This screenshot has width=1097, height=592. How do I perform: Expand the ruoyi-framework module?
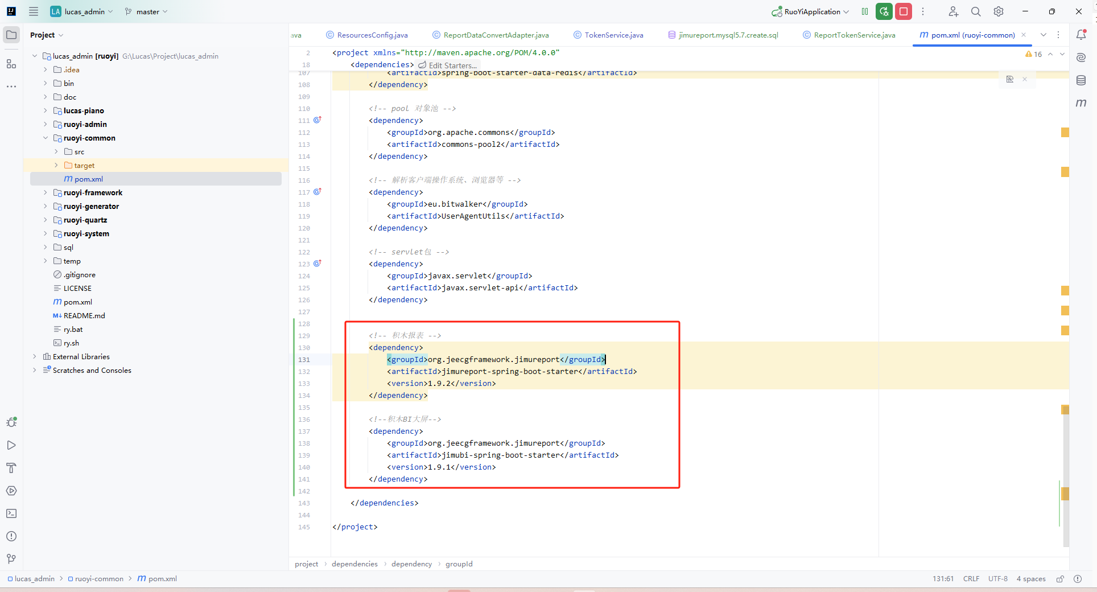coord(46,192)
